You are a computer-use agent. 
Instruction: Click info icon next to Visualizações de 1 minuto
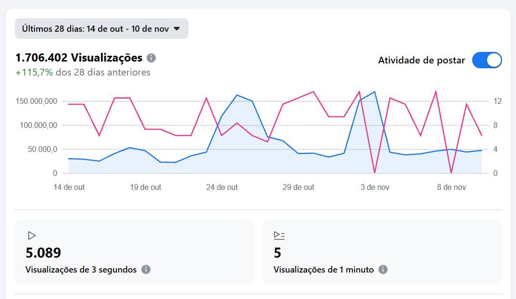[383, 270]
